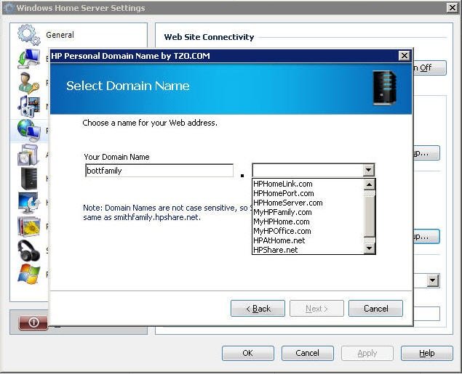
Task: Select Media Sharing music and film icon
Action: pyautogui.click(x=28, y=107)
